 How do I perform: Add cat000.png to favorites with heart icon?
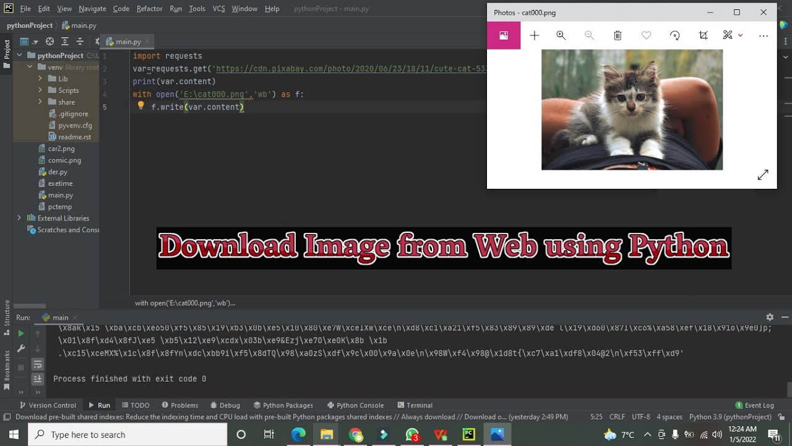click(x=647, y=35)
